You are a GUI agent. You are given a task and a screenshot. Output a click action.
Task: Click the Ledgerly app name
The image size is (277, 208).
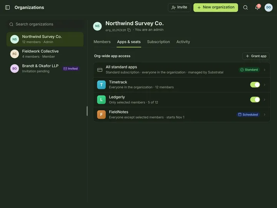117,97
